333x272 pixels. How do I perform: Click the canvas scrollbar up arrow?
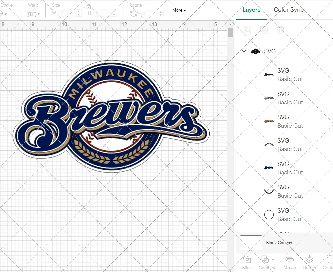click(231, 24)
